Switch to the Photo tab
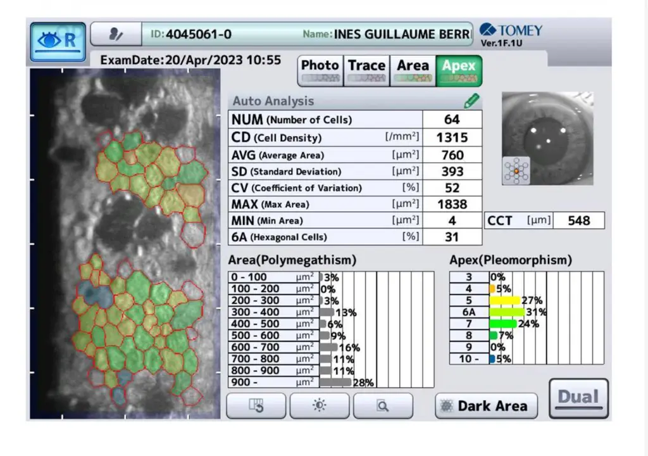The width and height of the screenshot is (648, 456). pos(320,71)
